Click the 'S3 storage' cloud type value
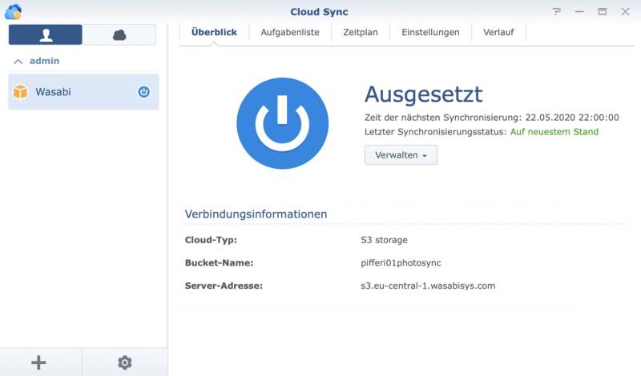Viewport: 641px width, 376px height. tap(384, 240)
